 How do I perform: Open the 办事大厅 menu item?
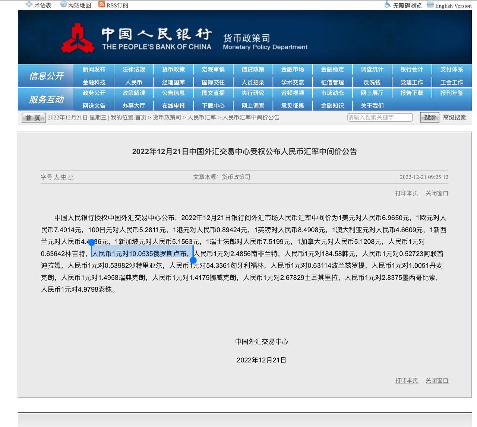134,105
